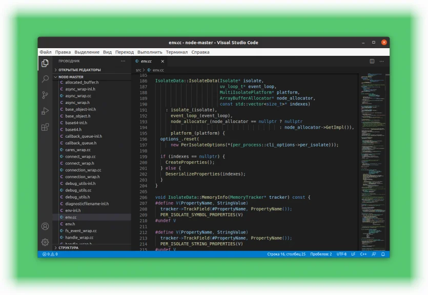Click the UTF-8 encoding status button
The height and width of the screenshot is (295, 428).
(x=341, y=254)
